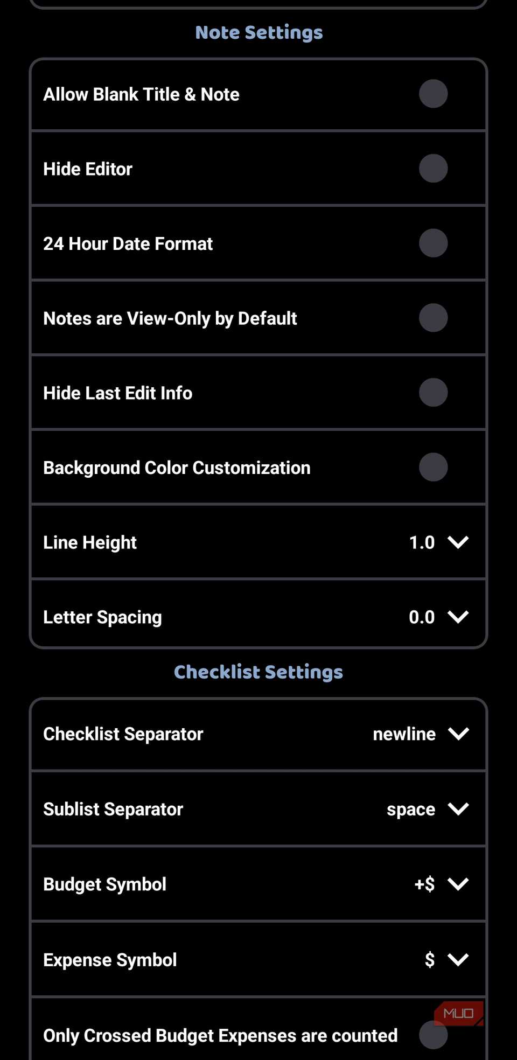Tap the space sublist separator value
The height and width of the screenshot is (1060, 517).
pos(411,810)
